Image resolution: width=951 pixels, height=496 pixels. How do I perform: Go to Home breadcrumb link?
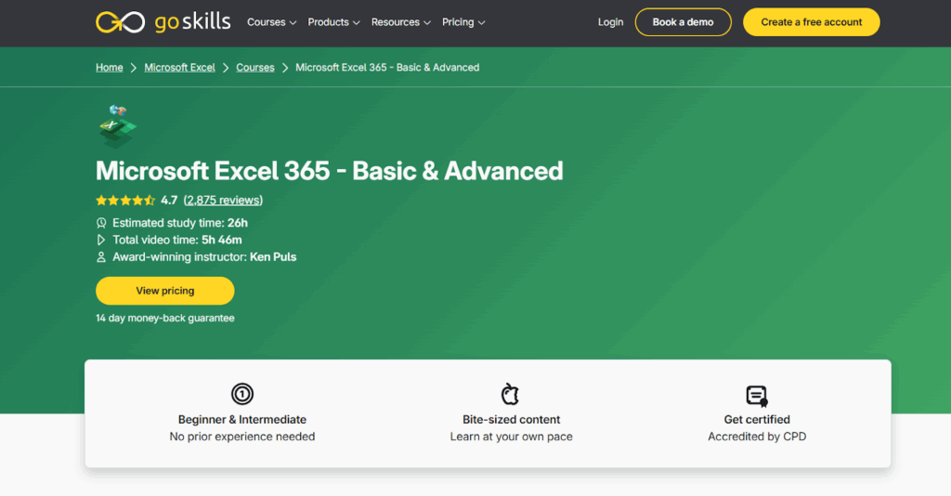tap(110, 67)
